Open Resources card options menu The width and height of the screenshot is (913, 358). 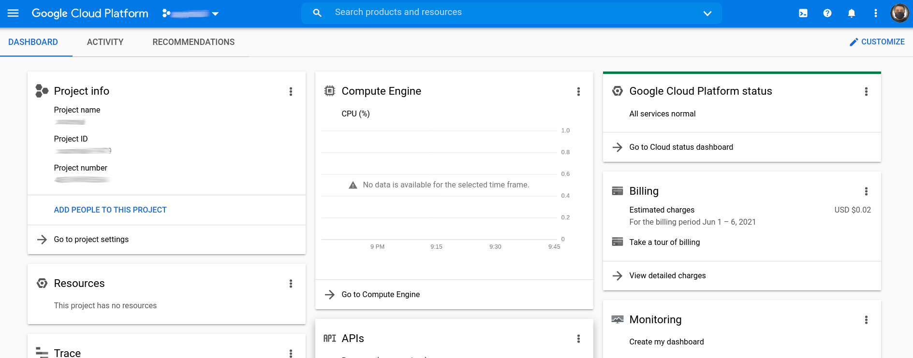point(291,284)
